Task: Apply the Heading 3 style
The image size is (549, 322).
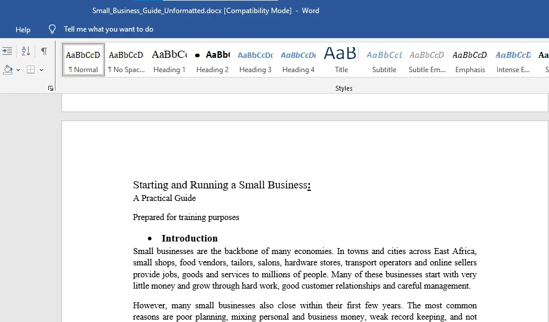Action: [x=255, y=60]
